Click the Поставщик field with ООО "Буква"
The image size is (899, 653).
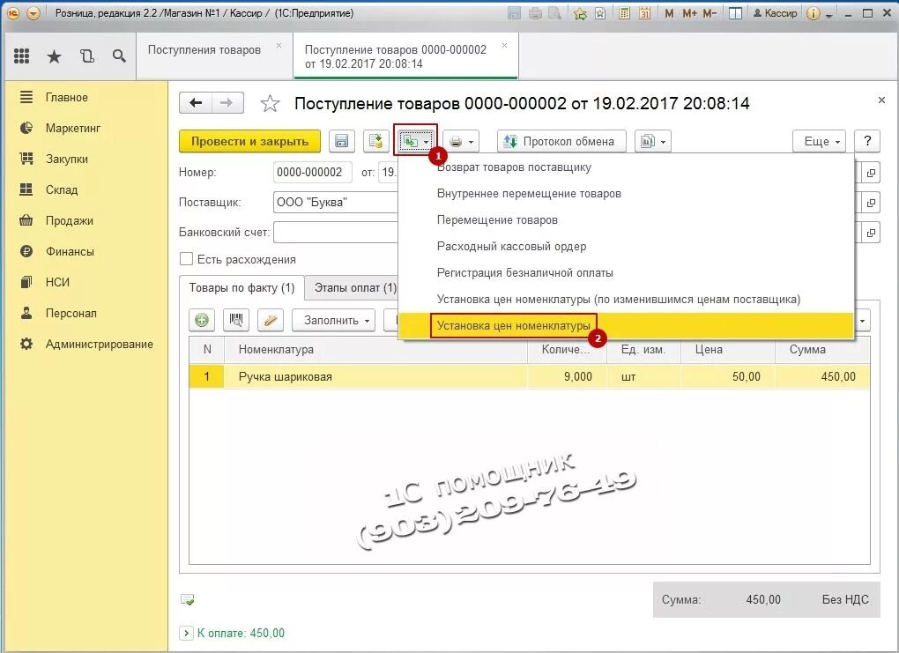[336, 203]
